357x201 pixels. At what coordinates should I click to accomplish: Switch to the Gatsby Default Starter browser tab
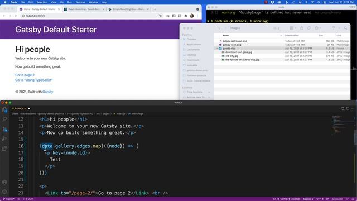tap(40, 9)
